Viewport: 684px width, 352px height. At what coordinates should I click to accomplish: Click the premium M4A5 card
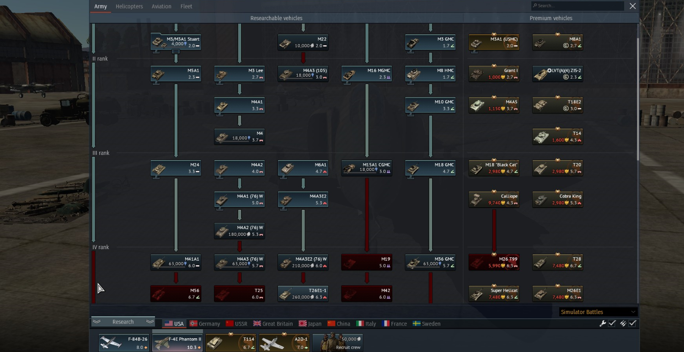pos(494,105)
